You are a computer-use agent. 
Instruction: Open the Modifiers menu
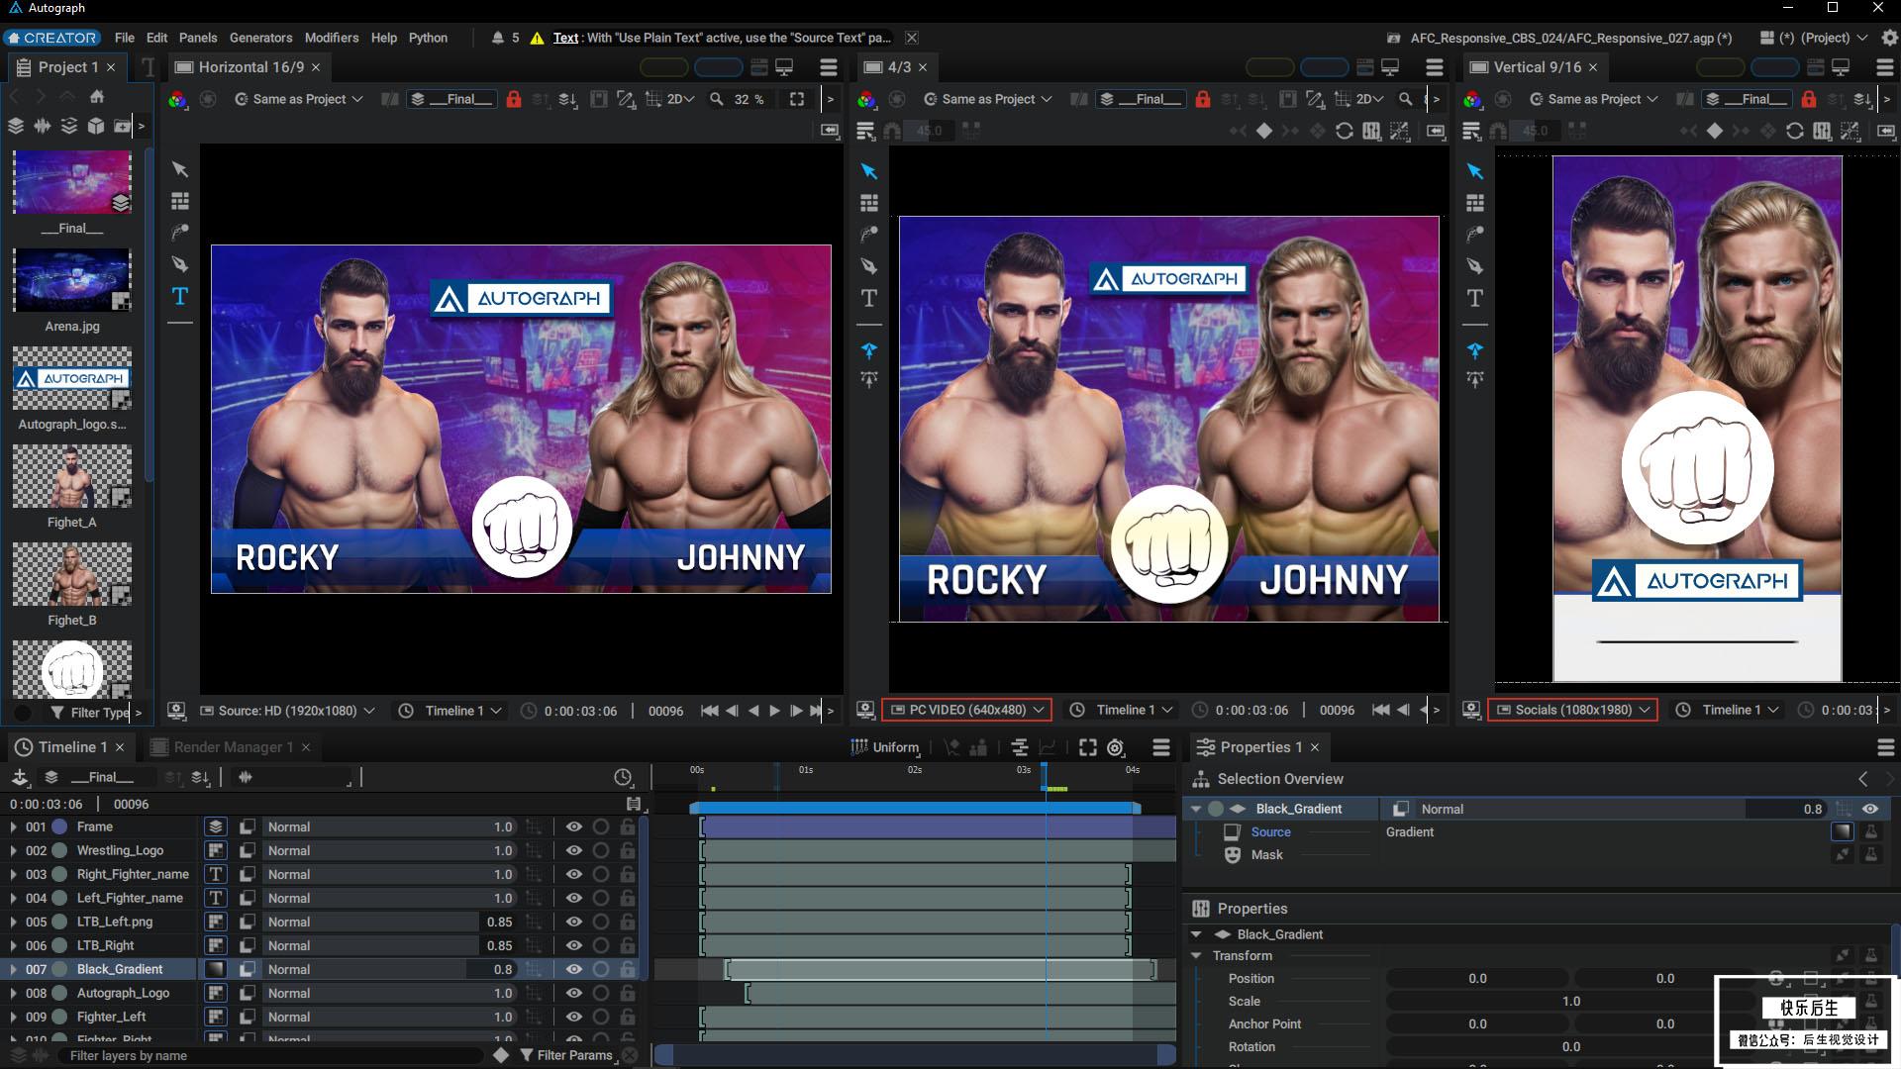click(332, 38)
